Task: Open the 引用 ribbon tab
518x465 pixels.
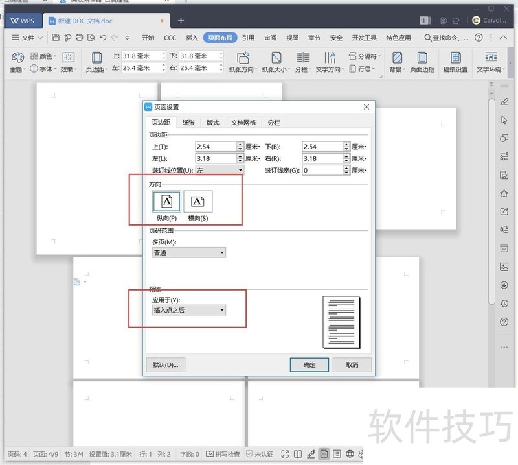Action: click(x=248, y=38)
